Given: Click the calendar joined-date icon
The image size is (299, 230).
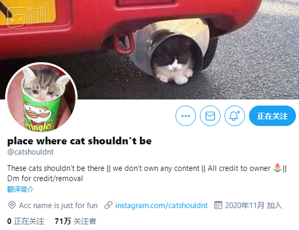Looking at the screenshot, I should tap(218, 205).
